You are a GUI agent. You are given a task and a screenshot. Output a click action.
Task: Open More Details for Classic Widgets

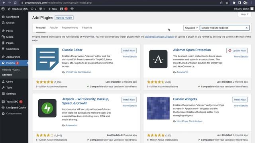(241, 106)
